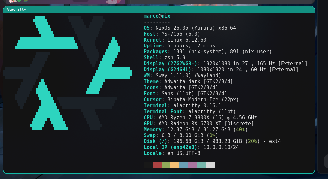Click the CPU line showing AMD Ryzen 7
Image resolution: width=328 pixels, height=179 pixels.
tap(200, 118)
